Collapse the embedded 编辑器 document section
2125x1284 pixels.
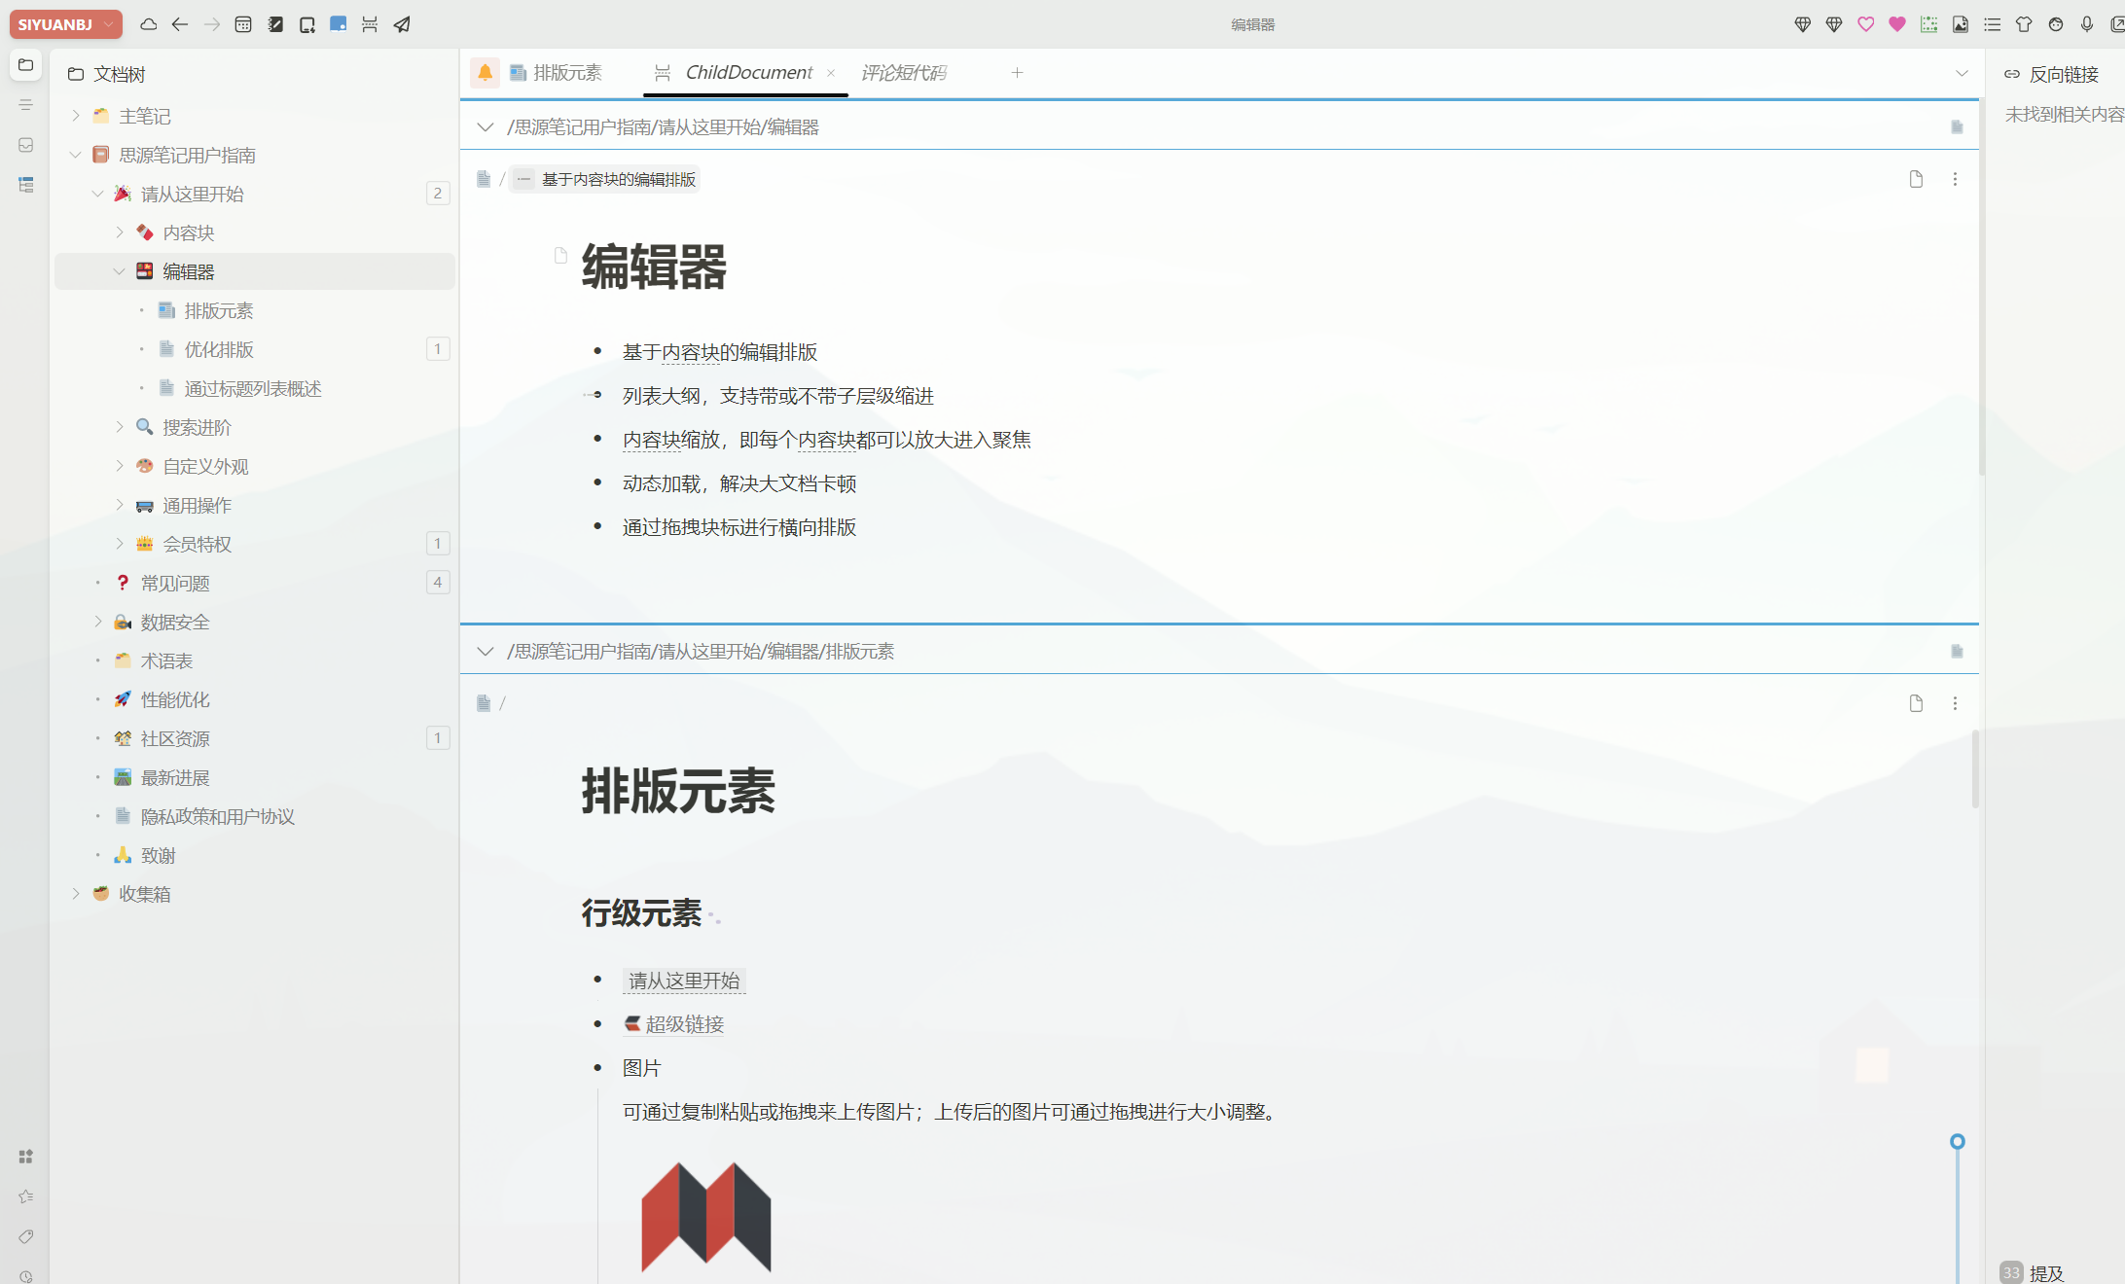tap(485, 127)
